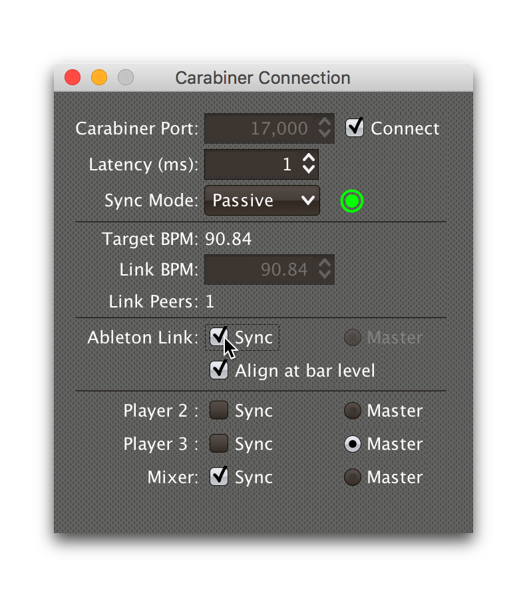This screenshot has width=527, height=595.
Task: Click the Carabiner Port stepper arrows
Action: point(324,128)
